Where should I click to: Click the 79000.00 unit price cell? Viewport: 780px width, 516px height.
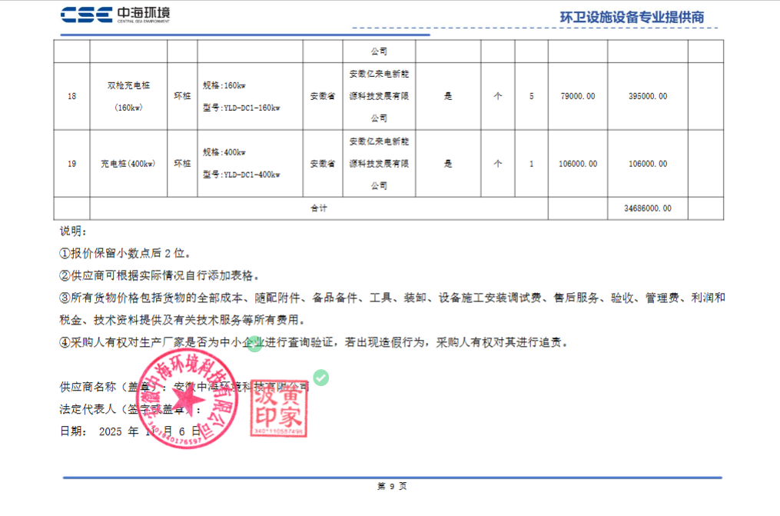click(577, 96)
